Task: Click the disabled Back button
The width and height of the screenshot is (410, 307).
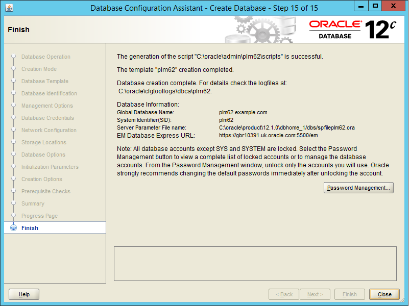Action: (284, 294)
